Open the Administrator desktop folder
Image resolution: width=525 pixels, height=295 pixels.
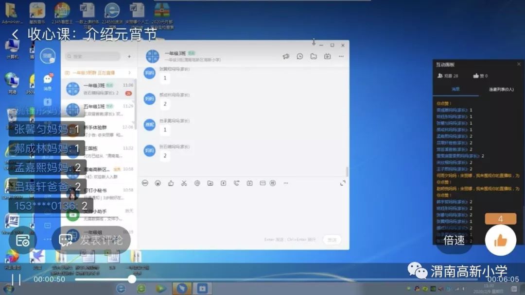[x=12, y=14]
